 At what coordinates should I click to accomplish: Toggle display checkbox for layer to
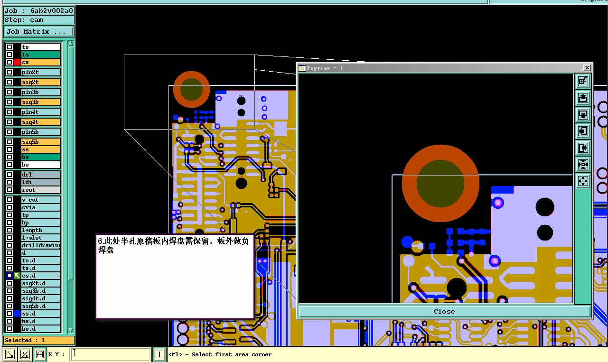pyautogui.click(x=9, y=47)
